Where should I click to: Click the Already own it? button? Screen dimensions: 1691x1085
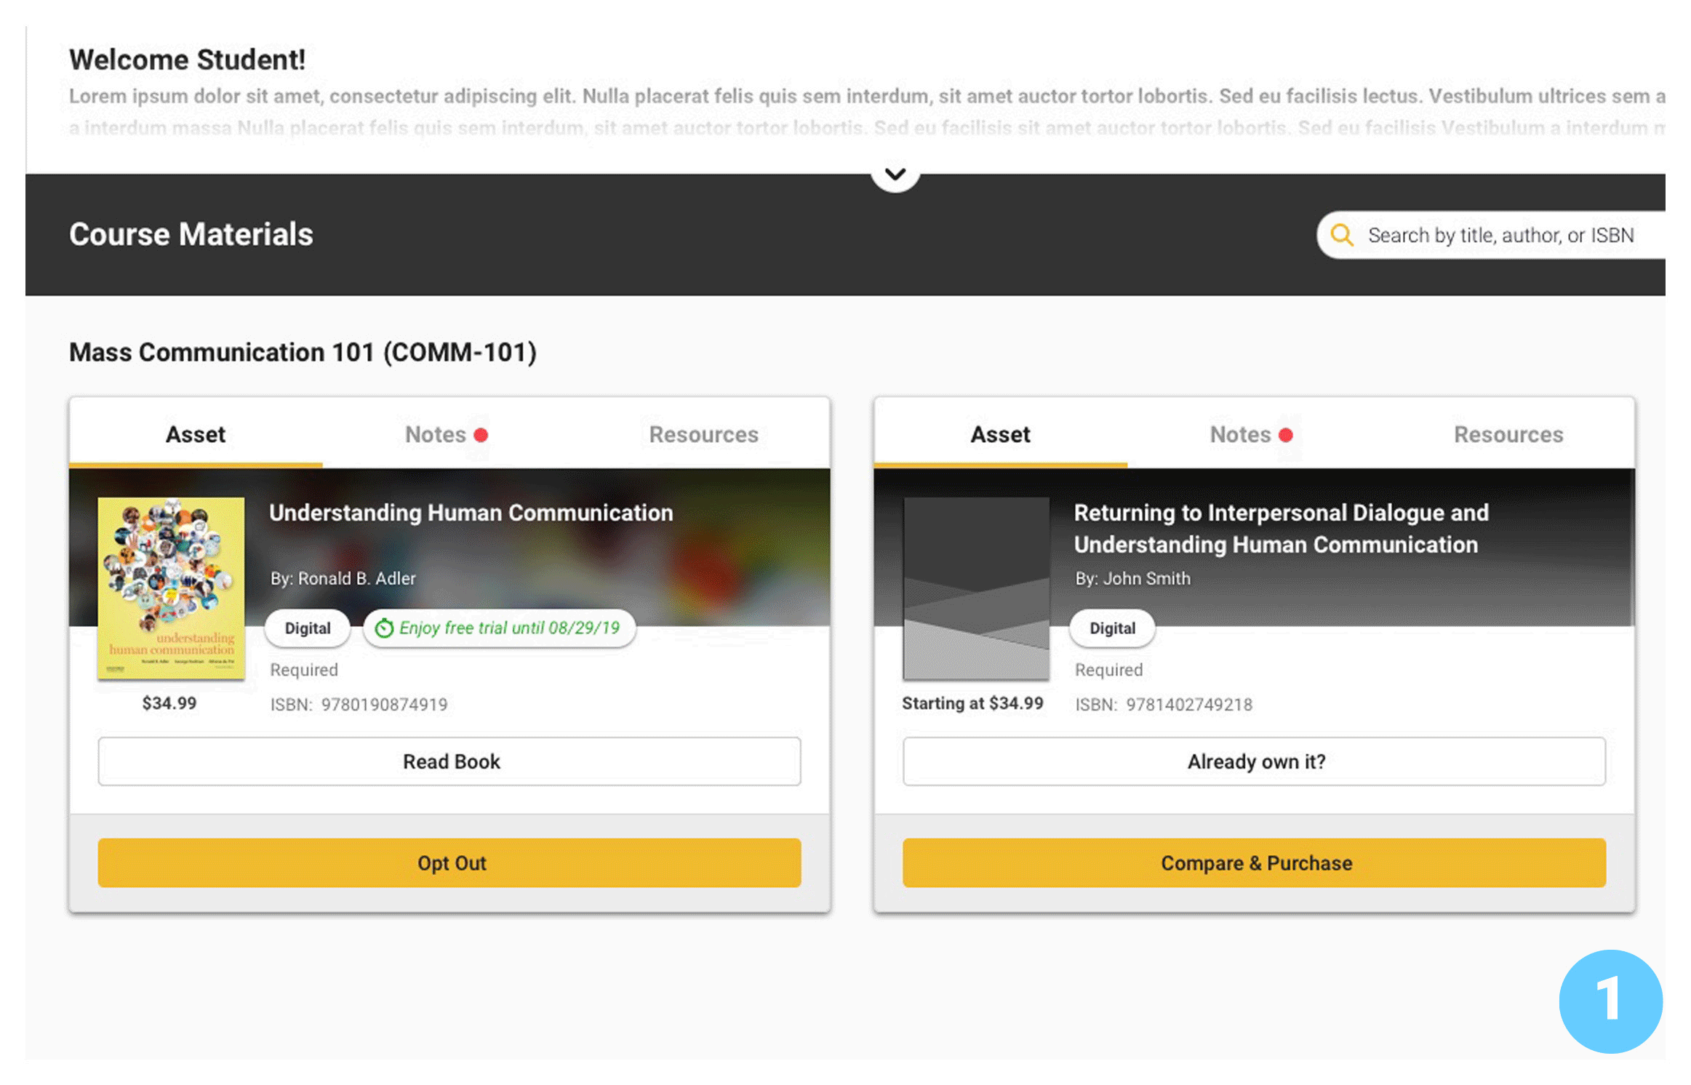[1254, 761]
